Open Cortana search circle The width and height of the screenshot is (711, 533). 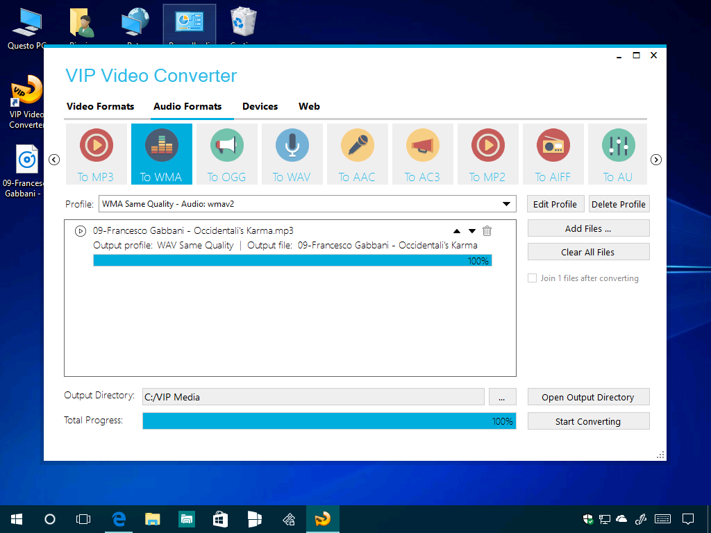coord(50,519)
